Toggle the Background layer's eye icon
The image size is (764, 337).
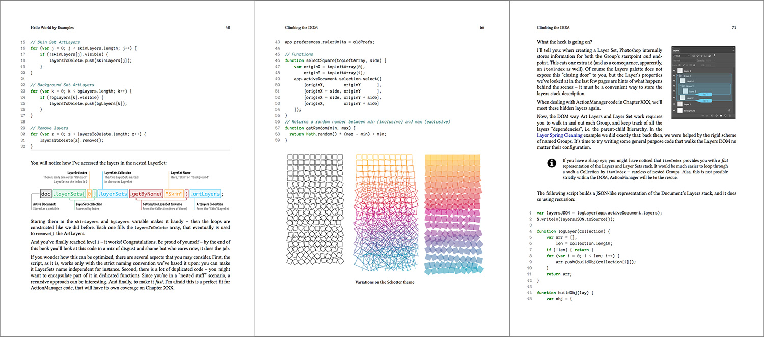click(674, 110)
